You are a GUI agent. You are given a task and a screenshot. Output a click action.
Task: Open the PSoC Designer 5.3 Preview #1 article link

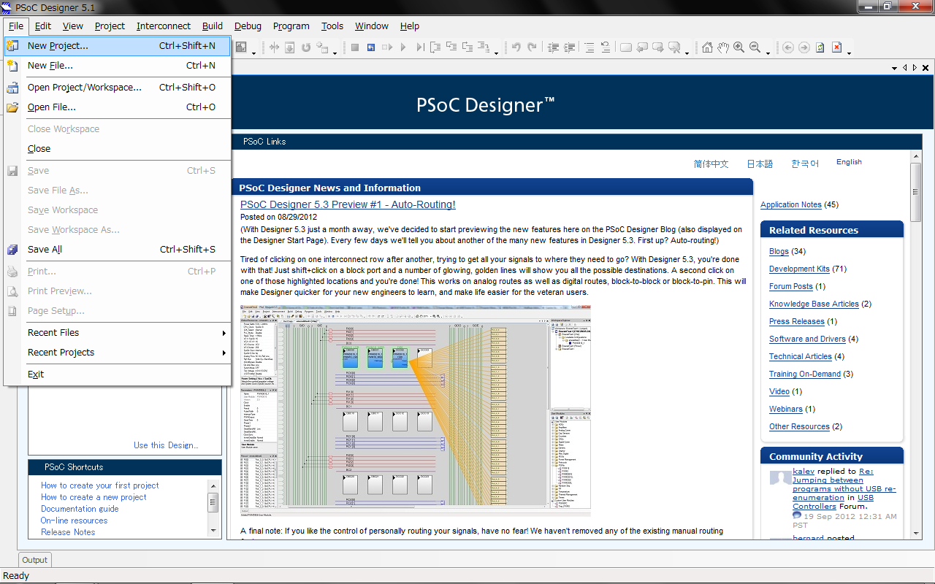pyautogui.click(x=348, y=205)
